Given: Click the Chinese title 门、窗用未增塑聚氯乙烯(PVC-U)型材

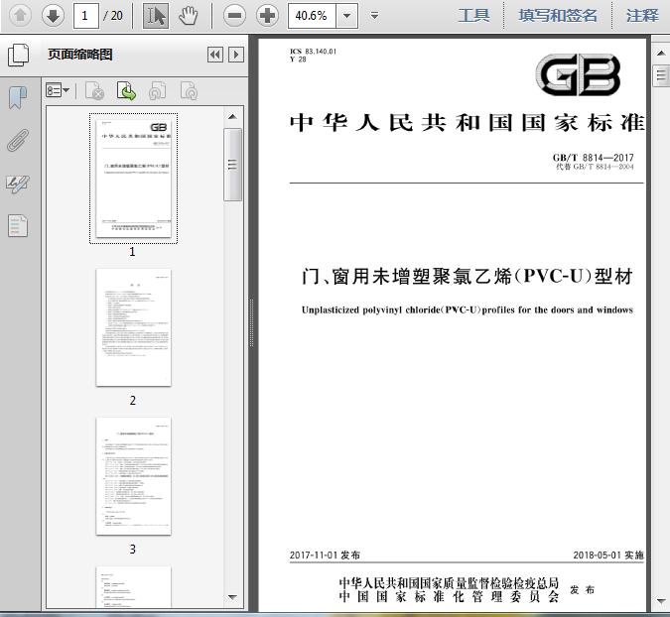Looking at the screenshot, I should pos(468,277).
